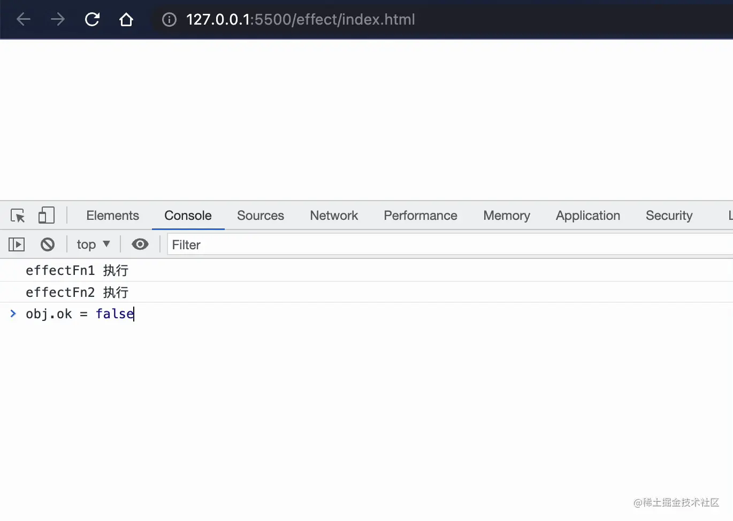View site information via the info icon

[x=169, y=20]
